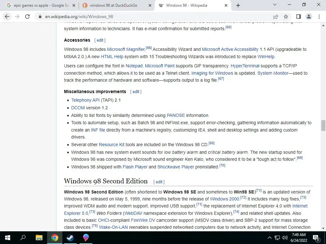Open the Microsoft Paint link
326x244 pixels.
coord(160,66)
